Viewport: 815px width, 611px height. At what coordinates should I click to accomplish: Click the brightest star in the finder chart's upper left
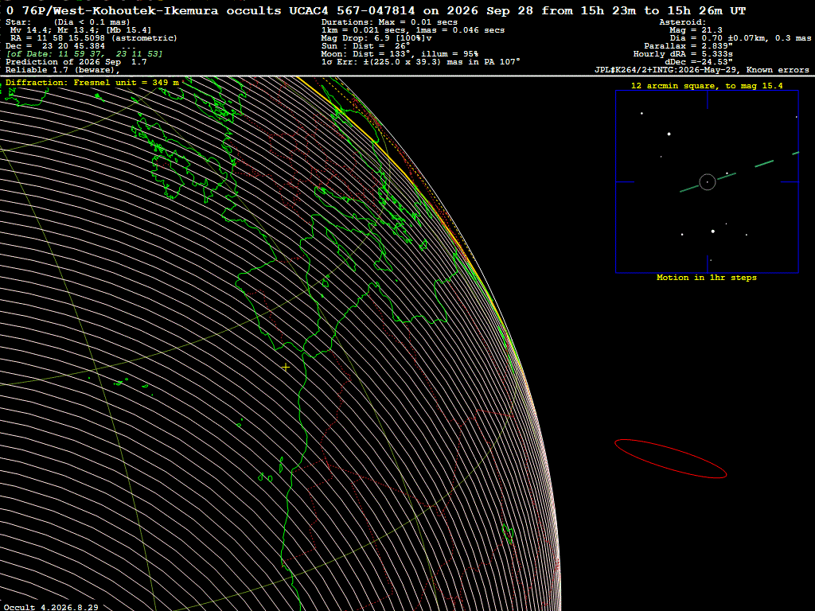[x=669, y=134]
